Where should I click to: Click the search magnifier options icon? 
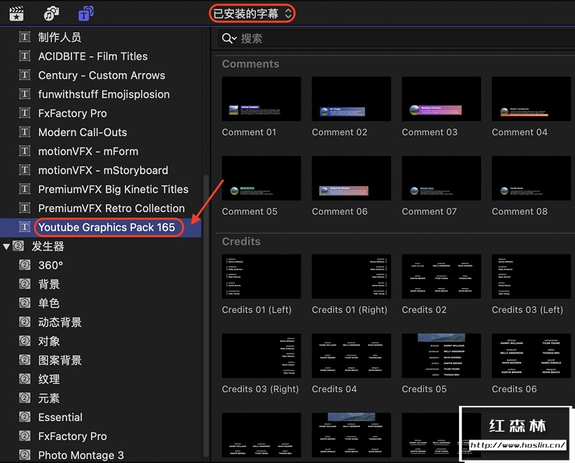click(x=229, y=39)
